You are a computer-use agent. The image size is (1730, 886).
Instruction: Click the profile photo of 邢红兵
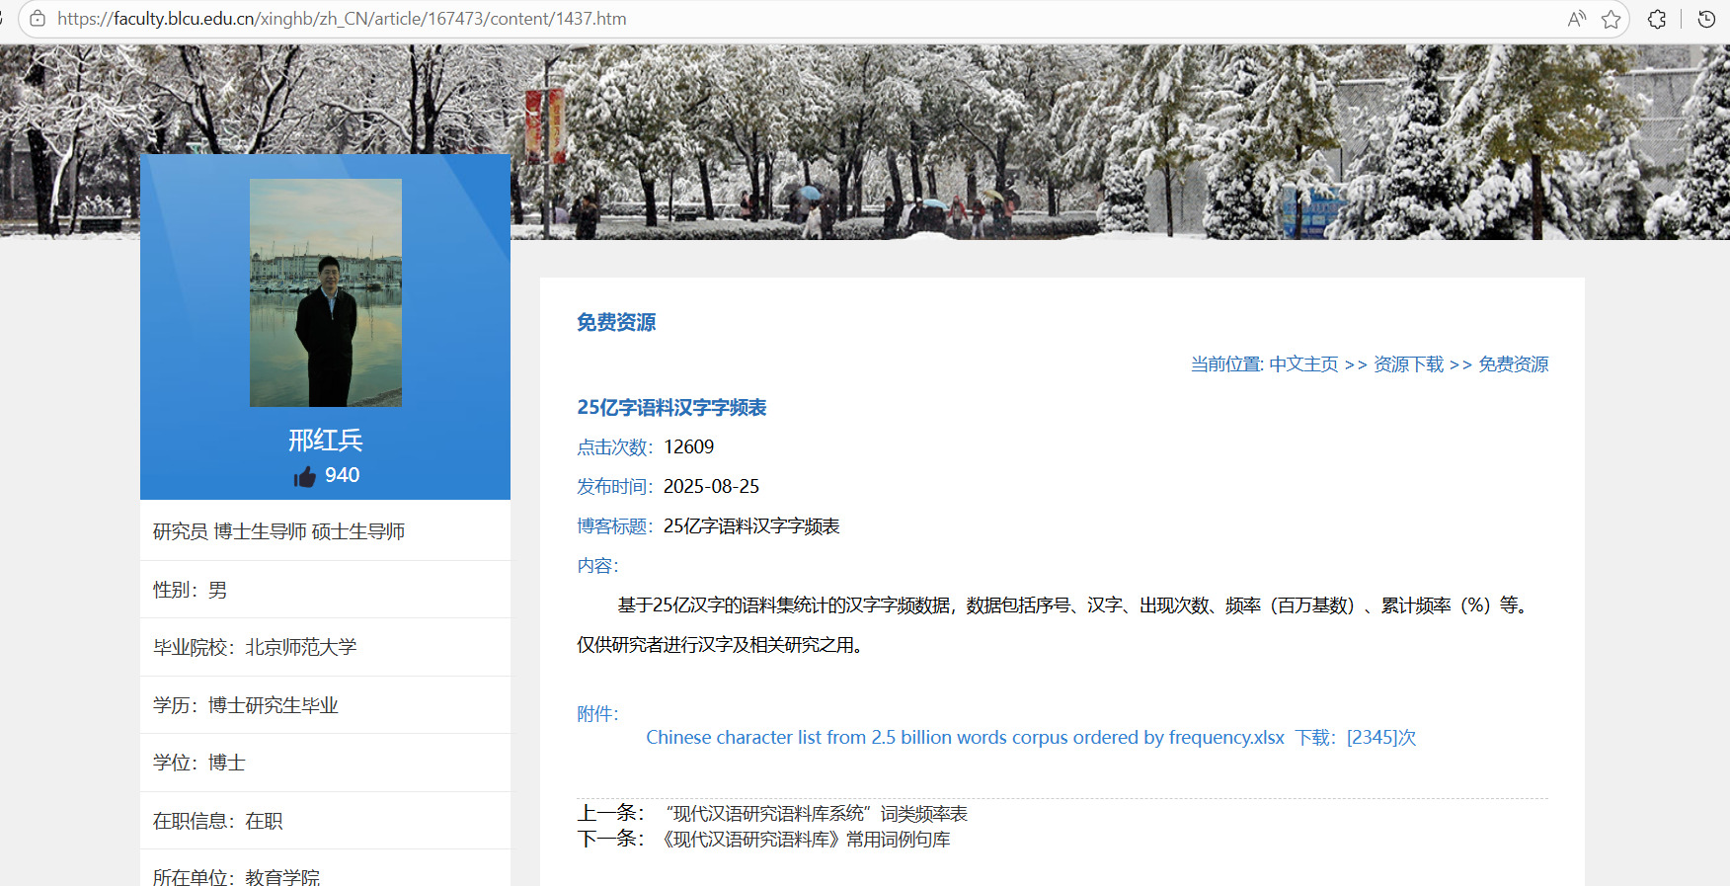click(x=326, y=292)
